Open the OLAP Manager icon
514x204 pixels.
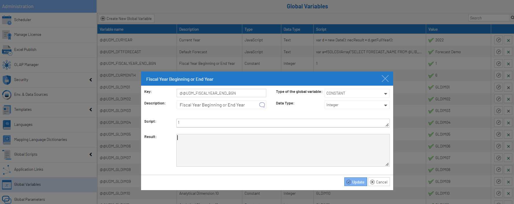(7, 65)
